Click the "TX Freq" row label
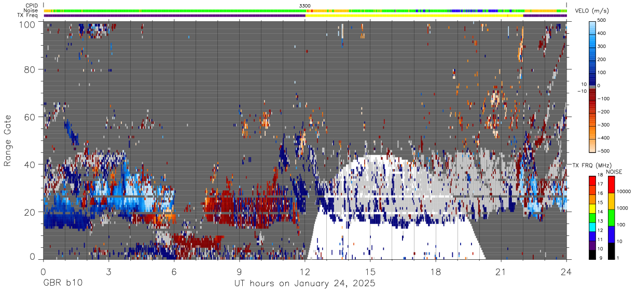 28,16
